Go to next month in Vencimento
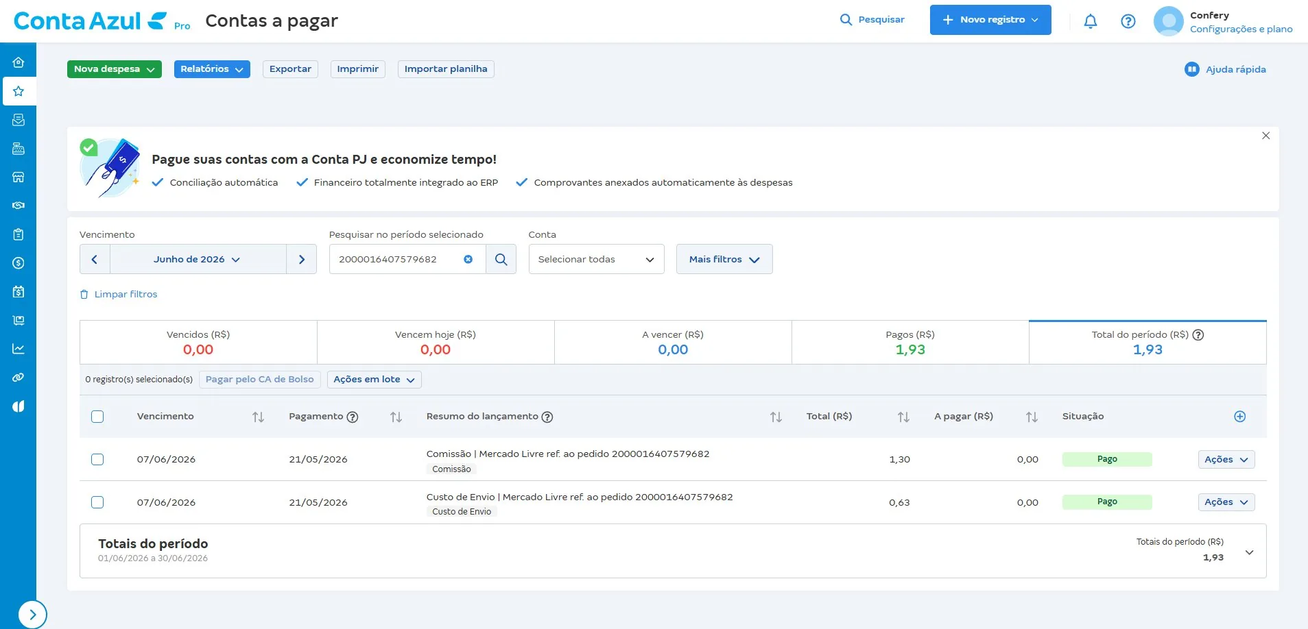This screenshot has width=1308, height=629. coord(301,259)
